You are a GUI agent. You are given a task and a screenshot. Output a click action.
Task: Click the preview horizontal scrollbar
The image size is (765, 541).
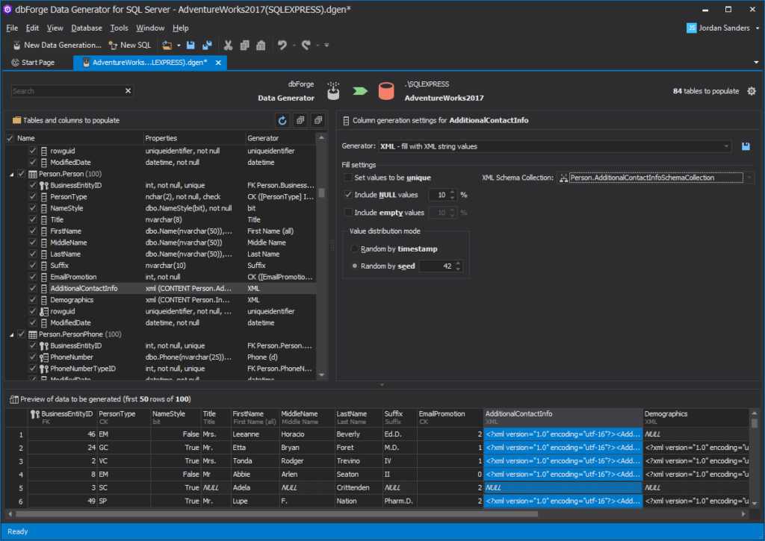[276, 513]
